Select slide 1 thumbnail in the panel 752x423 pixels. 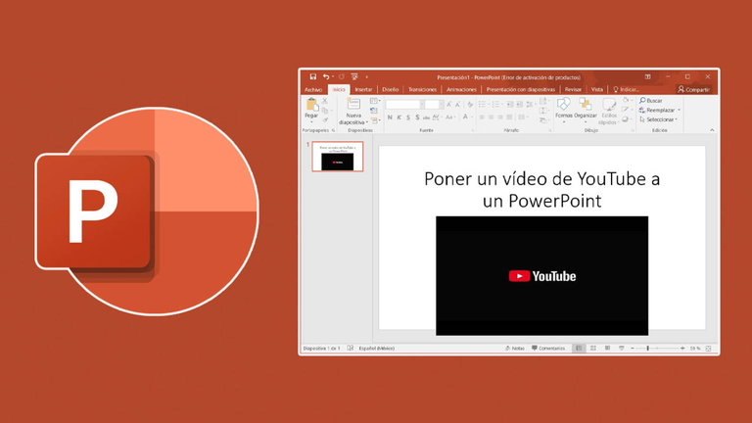[337, 157]
